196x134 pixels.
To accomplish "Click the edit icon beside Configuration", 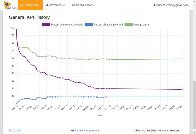I will pos(74,5).
